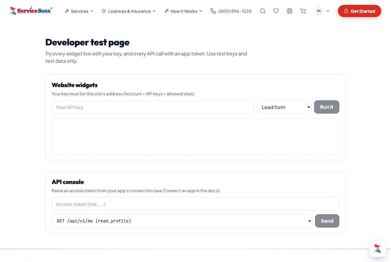Viewport: 391px width, 262px height.
Task: Click the 'Paste an access token' hint text
Action: (x=136, y=191)
